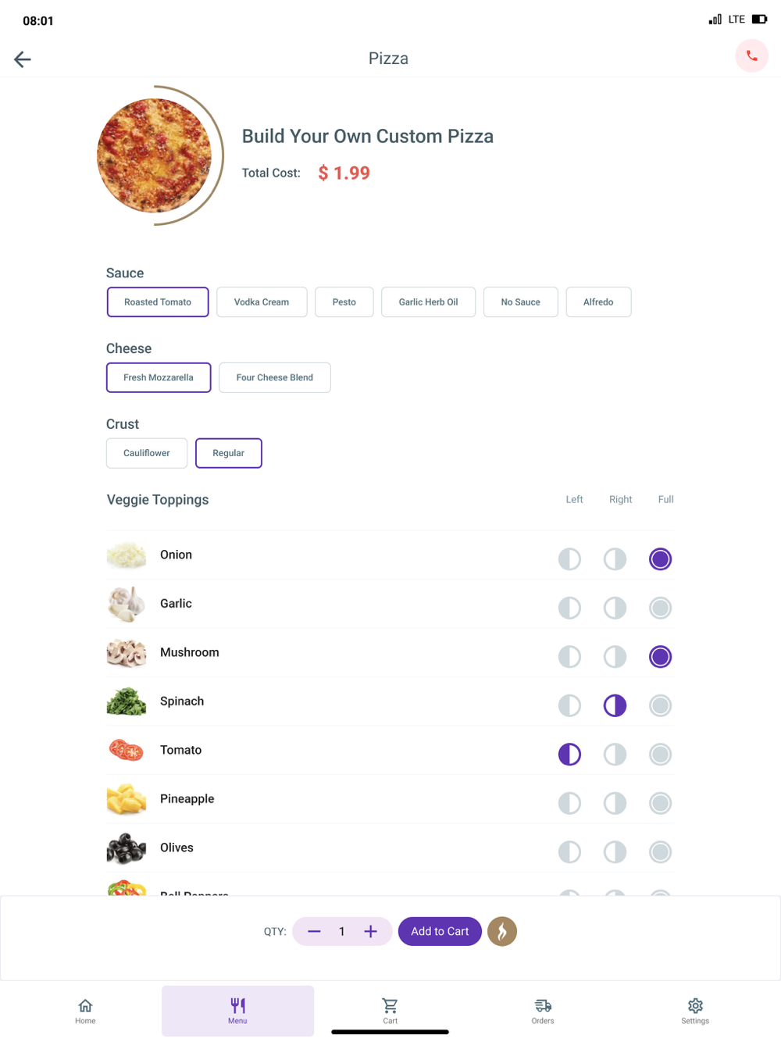The width and height of the screenshot is (781, 1042).
Task: Tap the pizza preview image
Action: tap(155, 155)
